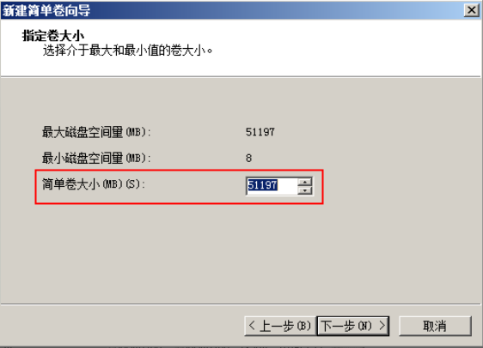Click the 最小磁盘空间量(MB) label
Viewport: 483px width, 348px height.
(x=96, y=159)
